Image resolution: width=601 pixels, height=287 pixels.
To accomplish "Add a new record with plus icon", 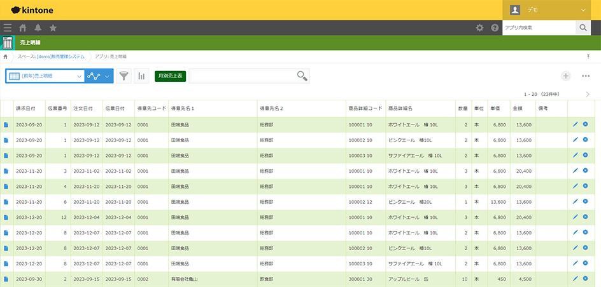I will pos(566,76).
